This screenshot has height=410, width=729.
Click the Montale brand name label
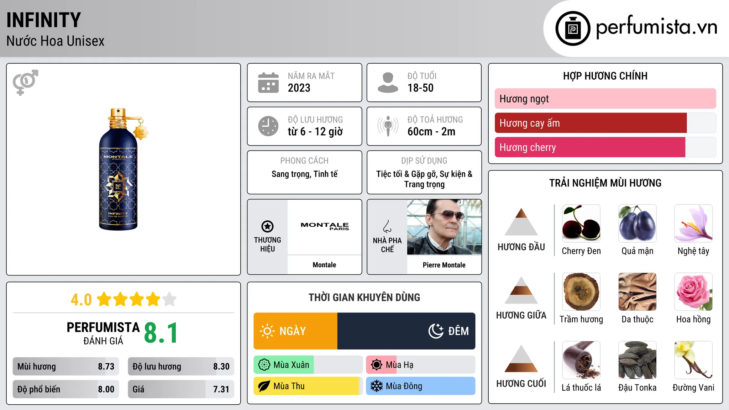(324, 265)
